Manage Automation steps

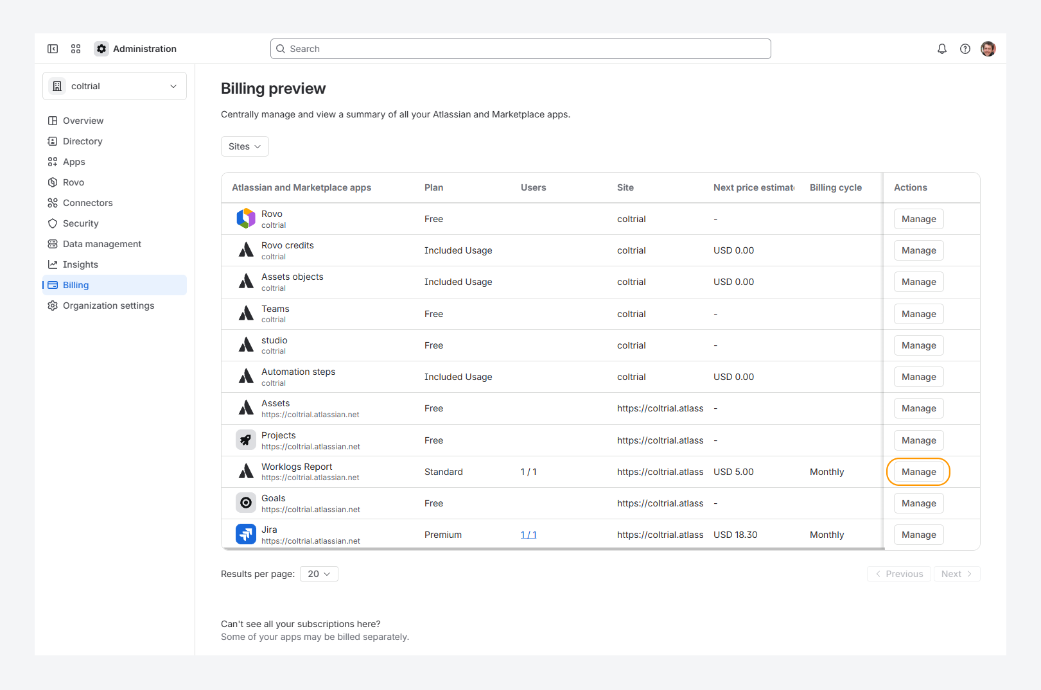coord(919,377)
